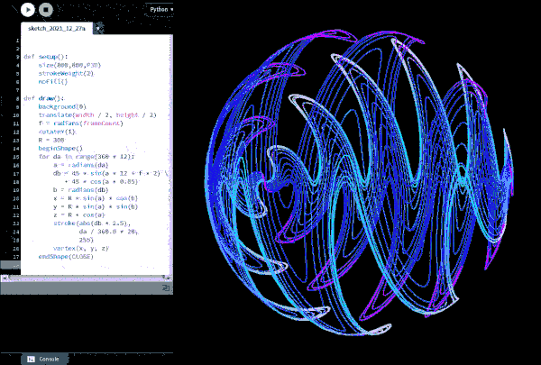Click the copy-to-clipboard icon in status bar
541x365 pixels.
166,287
